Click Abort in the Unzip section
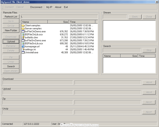This screenshot has height=127, width=159. (149, 112)
